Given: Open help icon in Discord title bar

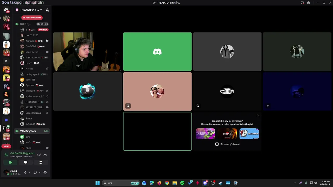Looking at the screenshot, I should click(x=309, y=3).
